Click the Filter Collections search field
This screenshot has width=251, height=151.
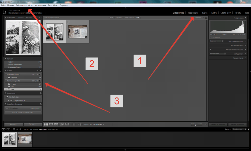tap(23, 97)
